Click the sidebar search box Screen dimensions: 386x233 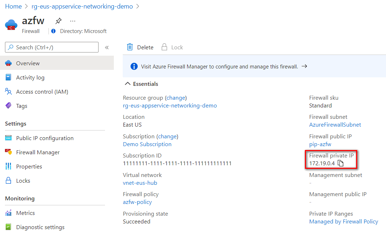click(x=52, y=47)
